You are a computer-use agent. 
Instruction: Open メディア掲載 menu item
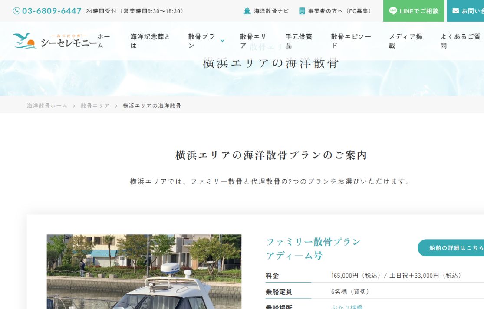405,41
